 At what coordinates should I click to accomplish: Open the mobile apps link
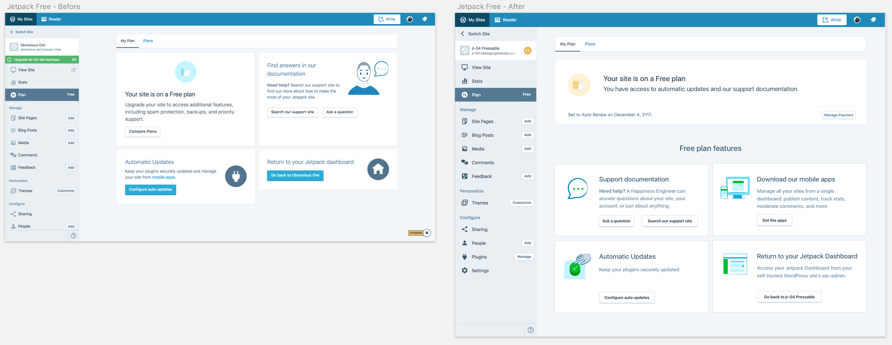point(164,178)
